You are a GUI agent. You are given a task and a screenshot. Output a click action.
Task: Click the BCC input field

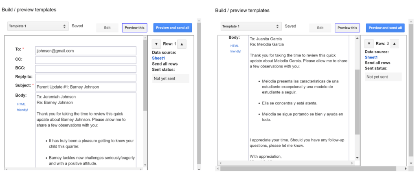point(86,69)
